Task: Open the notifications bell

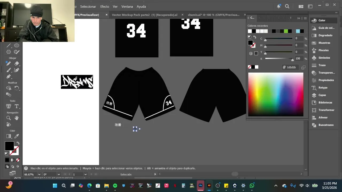Action: [x=279, y=6]
